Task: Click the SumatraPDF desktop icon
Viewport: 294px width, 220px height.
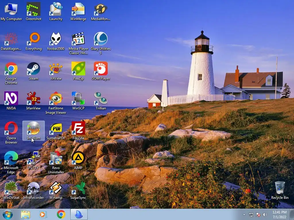Action: [56, 131]
